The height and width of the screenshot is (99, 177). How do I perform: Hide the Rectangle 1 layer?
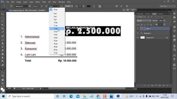[138, 33]
